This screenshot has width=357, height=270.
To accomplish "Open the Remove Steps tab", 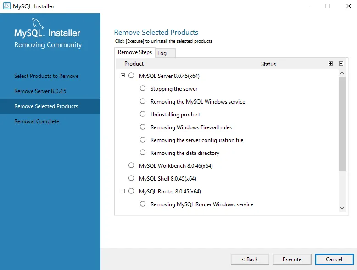I will click(135, 52).
